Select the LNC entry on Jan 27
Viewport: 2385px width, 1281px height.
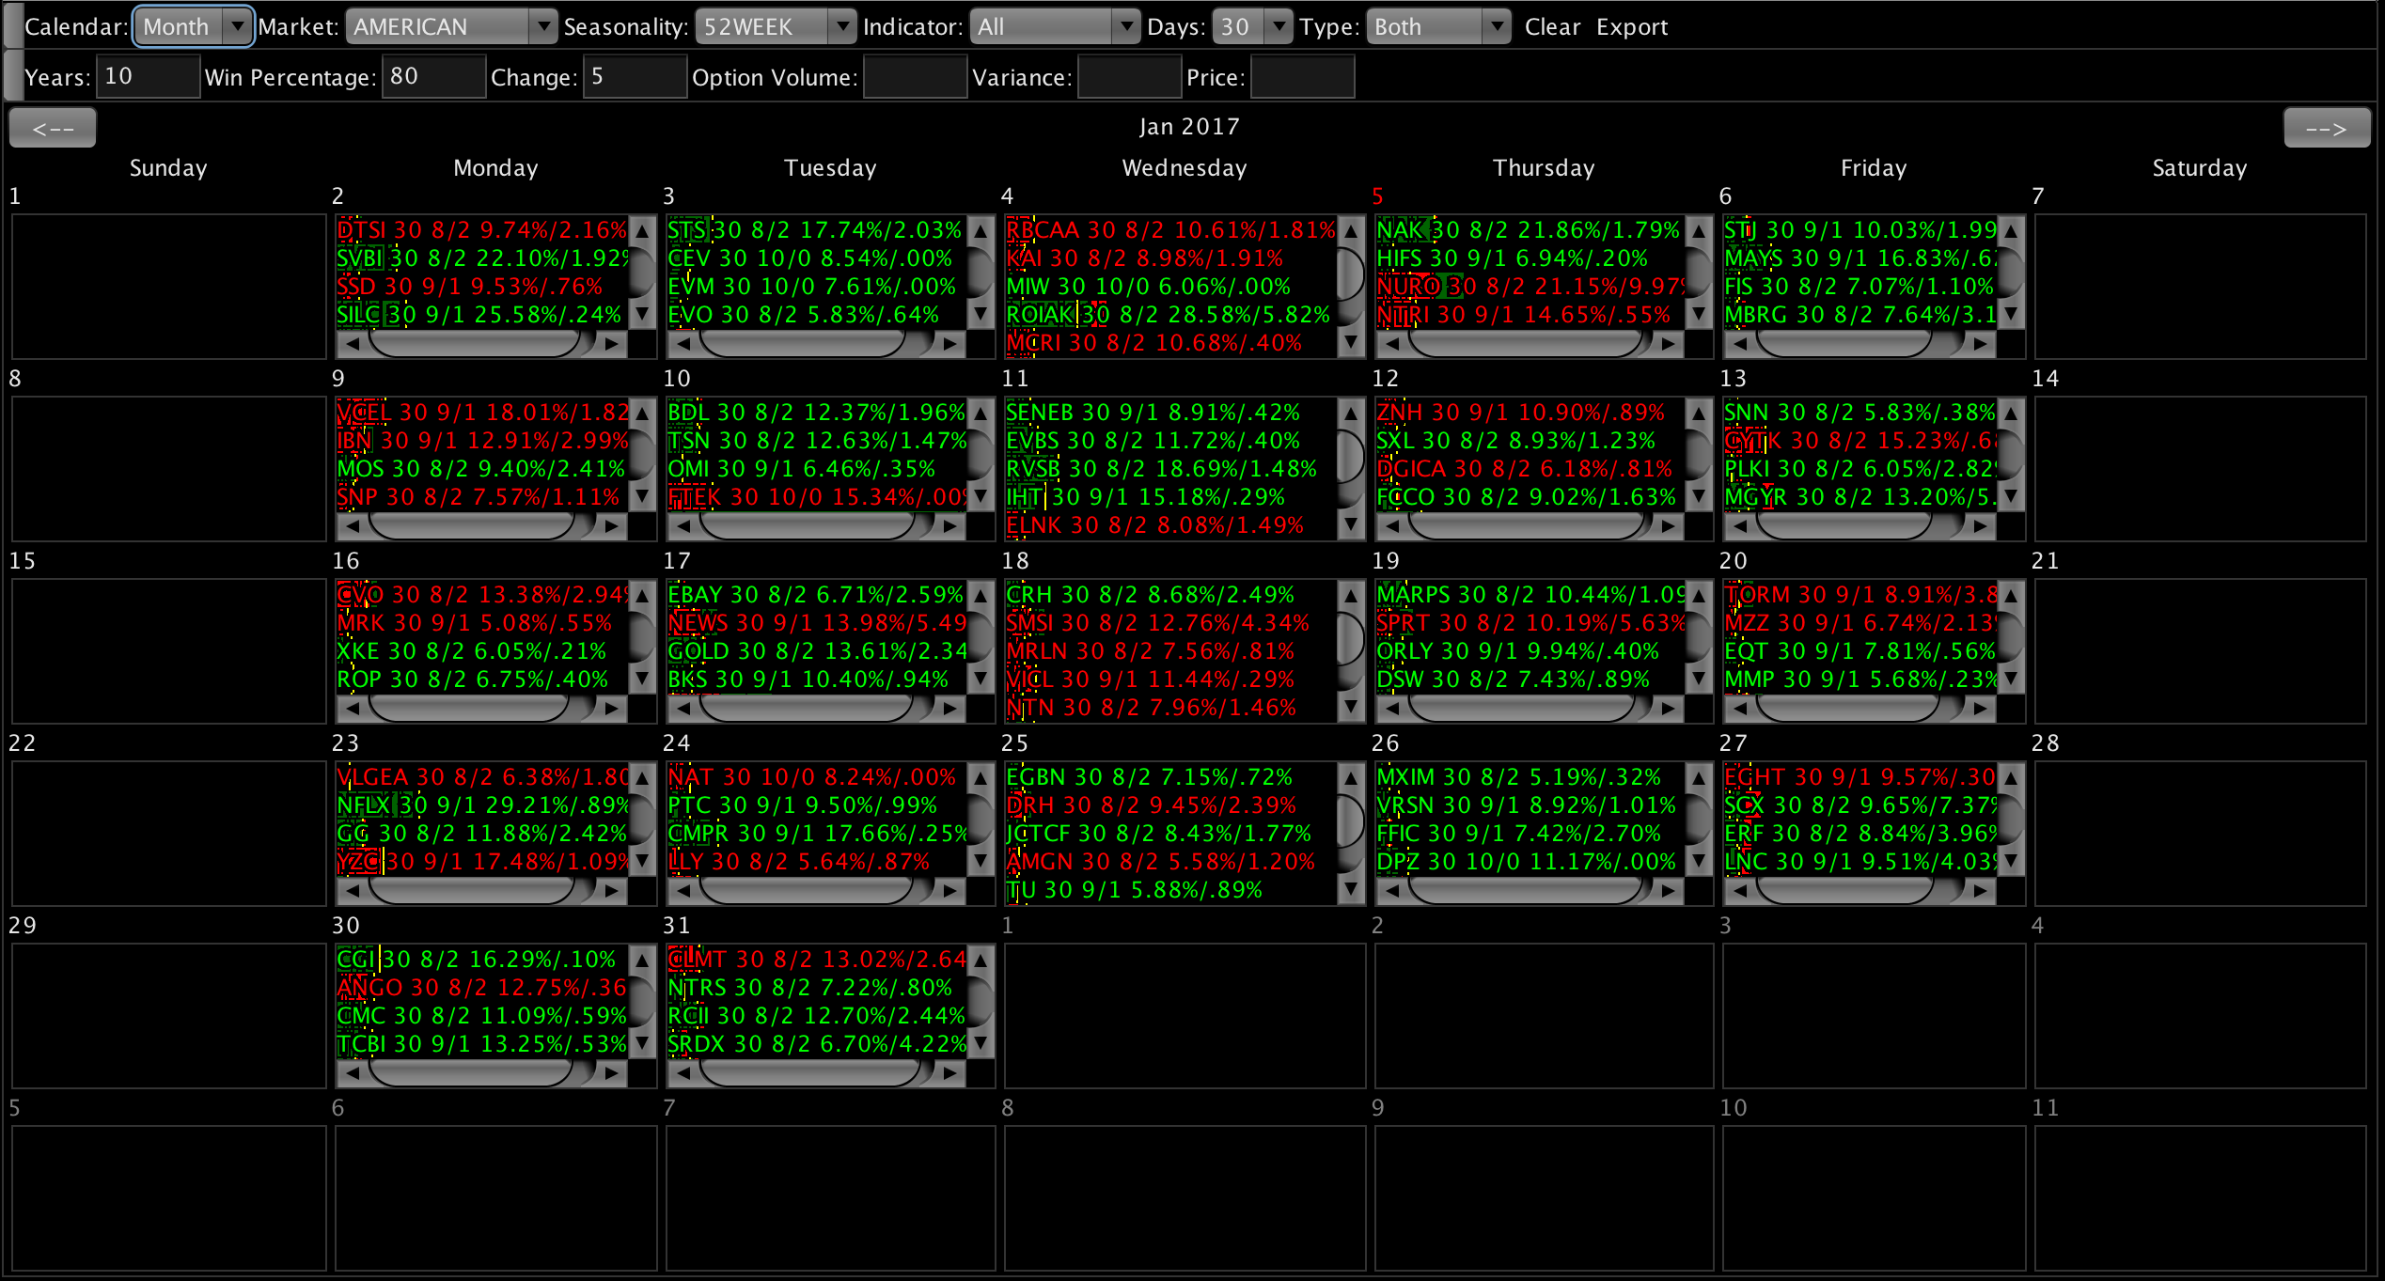point(1859,862)
